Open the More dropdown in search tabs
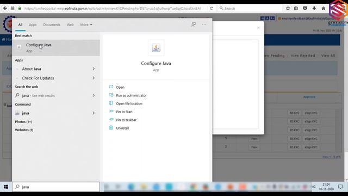Screen dimensions: 348x196 tap(86, 24)
